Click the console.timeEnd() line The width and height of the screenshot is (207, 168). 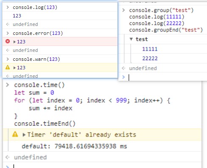(x=45, y=124)
